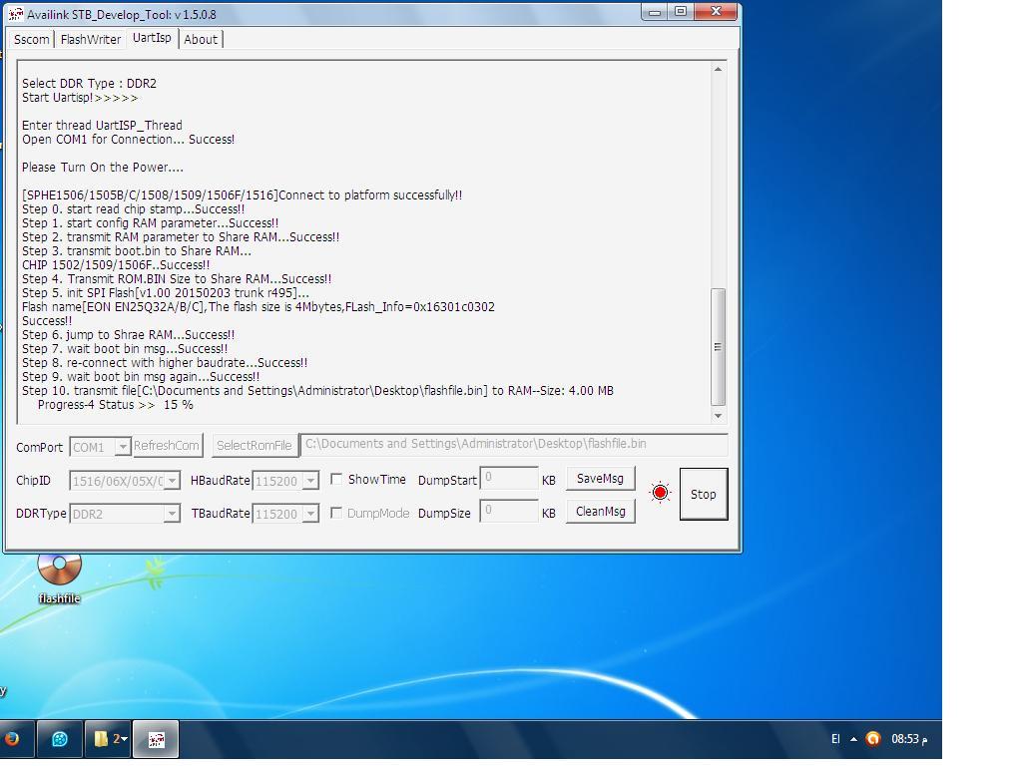Click the RefreshCom button
Image resolution: width=1022 pixels, height=766 pixels.
pos(167,446)
